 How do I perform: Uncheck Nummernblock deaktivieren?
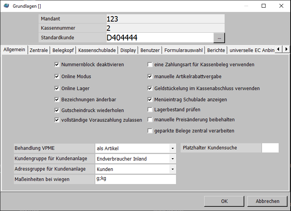pyautogui.click(x=57, y=65)
